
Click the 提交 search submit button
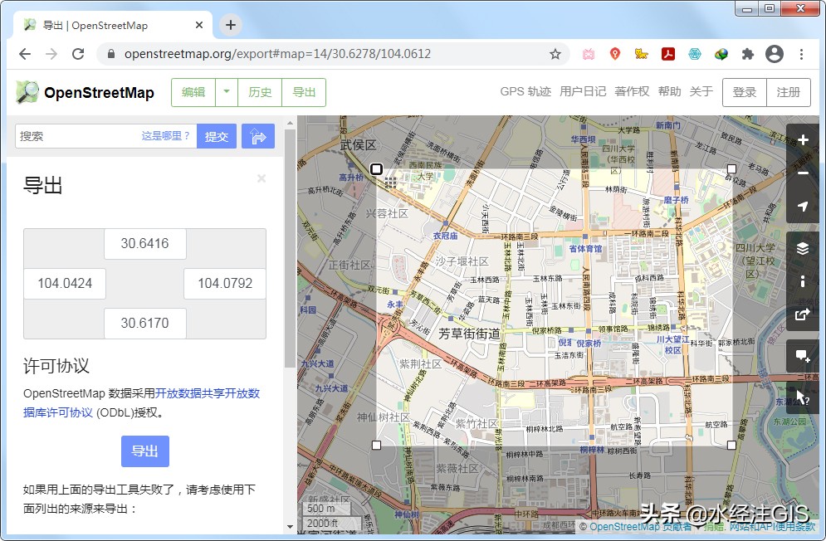[x=217, y=136]
